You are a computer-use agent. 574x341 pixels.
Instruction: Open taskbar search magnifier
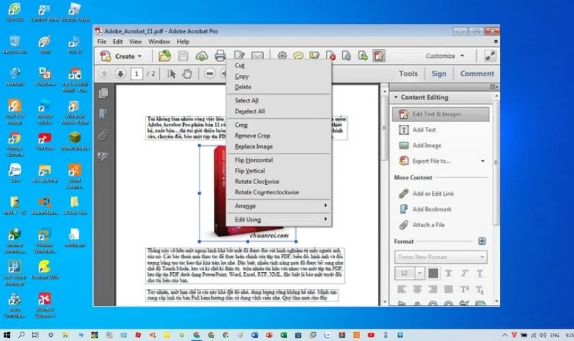click(21, 334)
